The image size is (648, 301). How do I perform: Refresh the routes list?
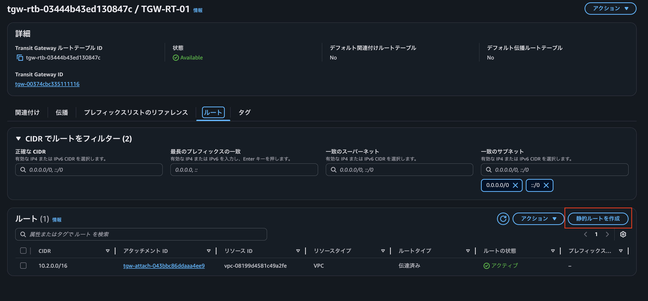(x=503, y=219)
